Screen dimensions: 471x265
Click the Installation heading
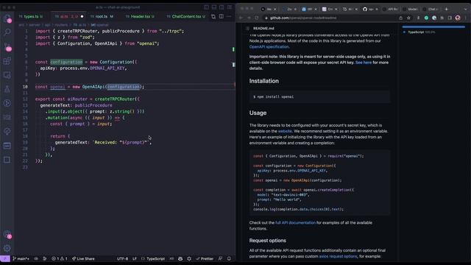tap(264, 81)
